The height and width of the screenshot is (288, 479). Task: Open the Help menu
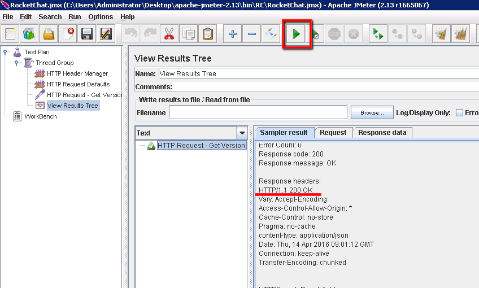pos(128,17)
